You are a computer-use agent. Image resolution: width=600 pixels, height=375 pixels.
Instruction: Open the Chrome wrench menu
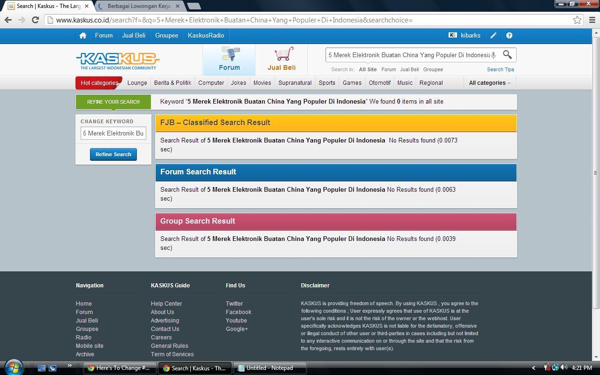tap(592, 20)
